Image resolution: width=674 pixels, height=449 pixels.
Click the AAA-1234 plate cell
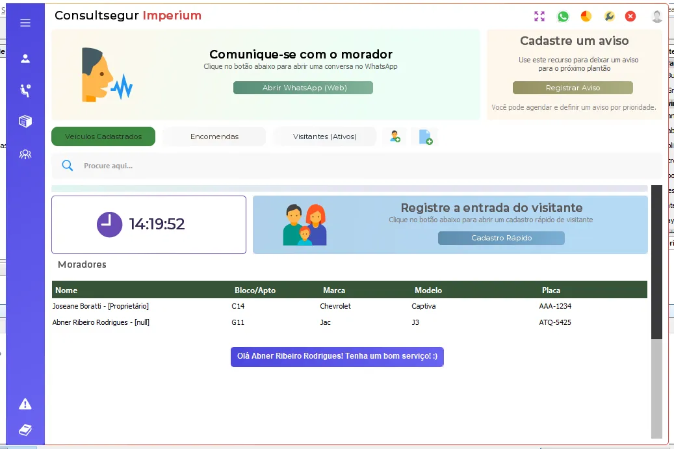click(x=555, y=306)
